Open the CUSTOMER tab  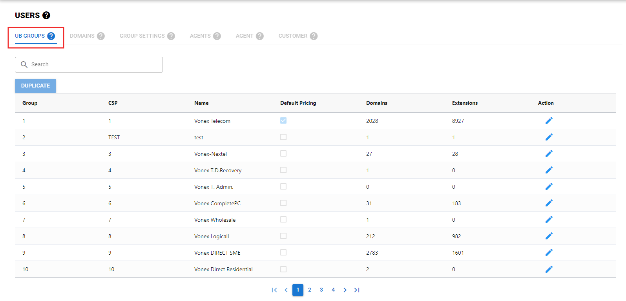pyautogui.click(x=293, y=36)
